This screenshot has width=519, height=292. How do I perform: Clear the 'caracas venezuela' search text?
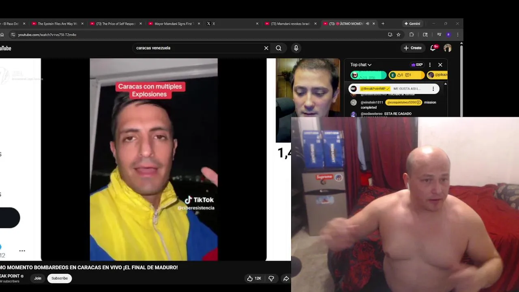(266, 48)
